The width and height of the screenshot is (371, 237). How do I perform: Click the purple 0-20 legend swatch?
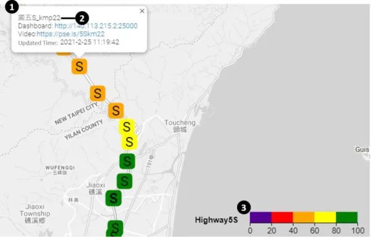(x=261, y=217)
